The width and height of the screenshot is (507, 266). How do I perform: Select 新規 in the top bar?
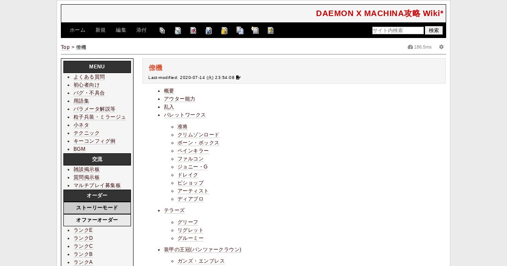pos(101,30)
